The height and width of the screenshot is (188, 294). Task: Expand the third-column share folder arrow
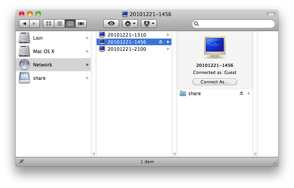[x=249, y=93]
